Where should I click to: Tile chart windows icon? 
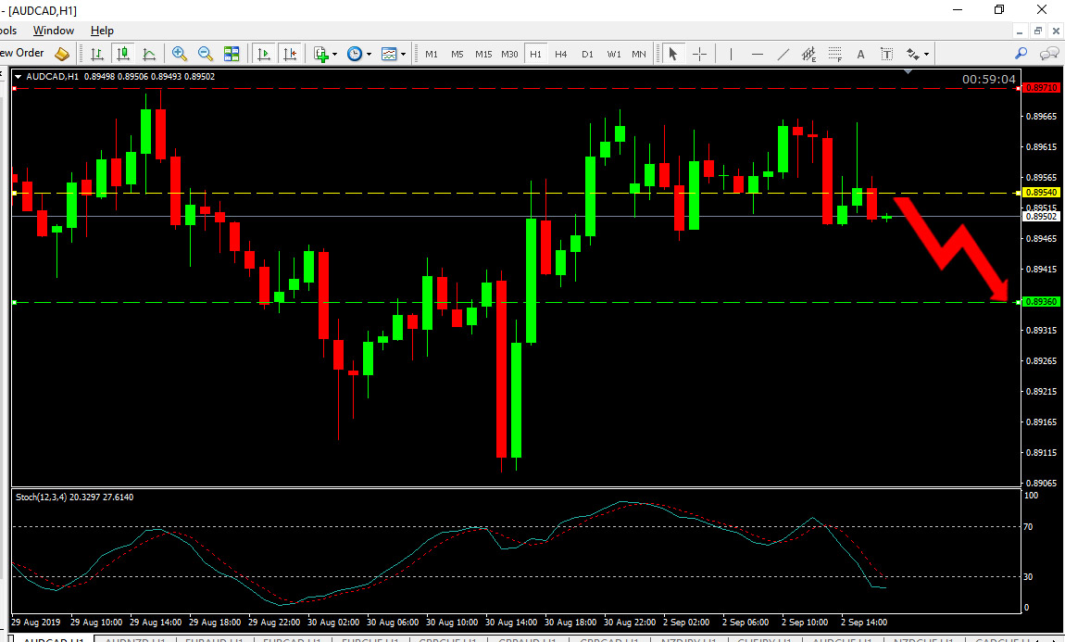pyautogui.click(x=232, y=54)
